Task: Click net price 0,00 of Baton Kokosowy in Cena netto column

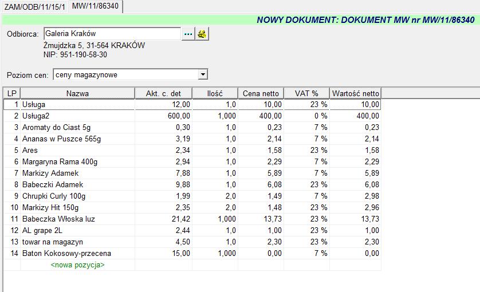Action: (x=261, y=254)
